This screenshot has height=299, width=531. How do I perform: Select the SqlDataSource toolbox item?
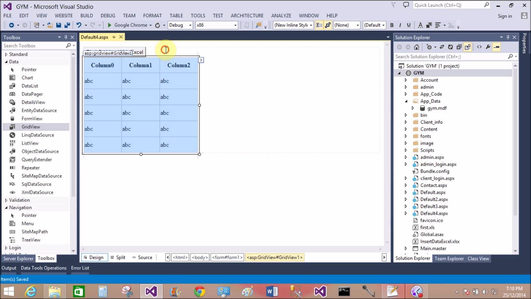[37, 184]
